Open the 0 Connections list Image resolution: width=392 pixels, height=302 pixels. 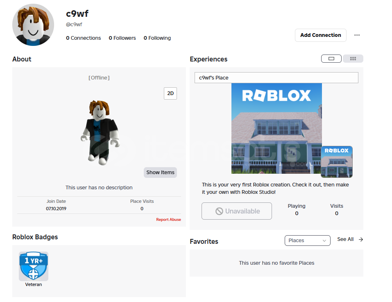[83, 38]
